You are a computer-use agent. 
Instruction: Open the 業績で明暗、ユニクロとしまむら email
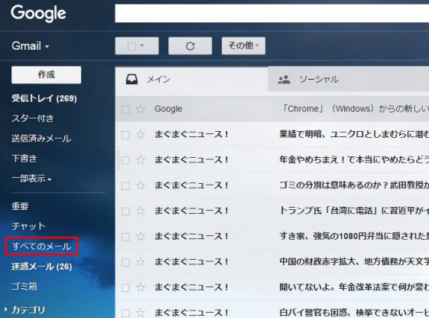354,134
